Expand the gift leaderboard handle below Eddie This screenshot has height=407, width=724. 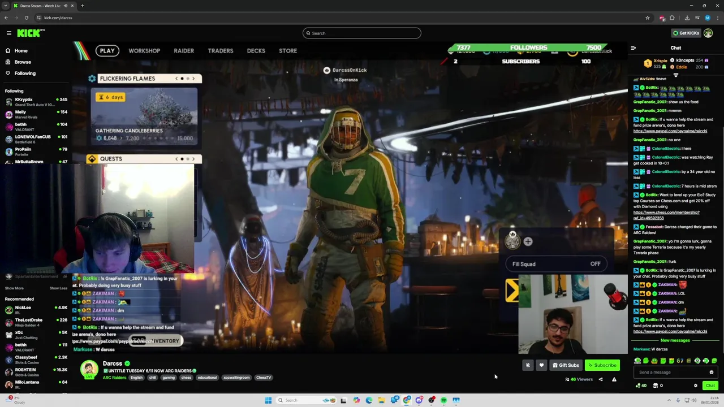(x=675, y=75)
